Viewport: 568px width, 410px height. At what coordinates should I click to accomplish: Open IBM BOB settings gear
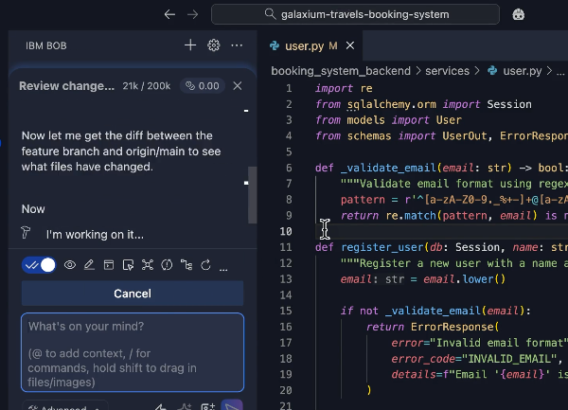213,45
